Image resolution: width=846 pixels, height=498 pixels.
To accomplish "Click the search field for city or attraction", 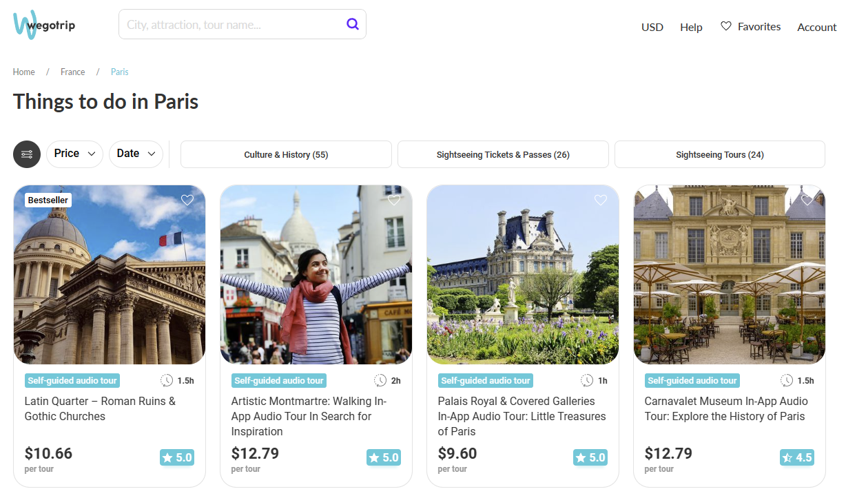I will click(x=234, y=25).
